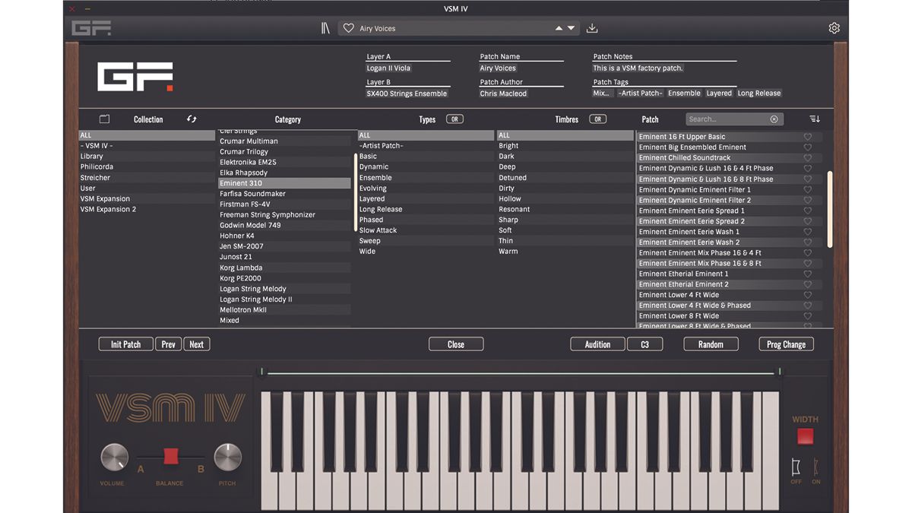Image resolution: width=912 pixels, height=513 pixels.
Task: Click the Random button
Action: 711,344
